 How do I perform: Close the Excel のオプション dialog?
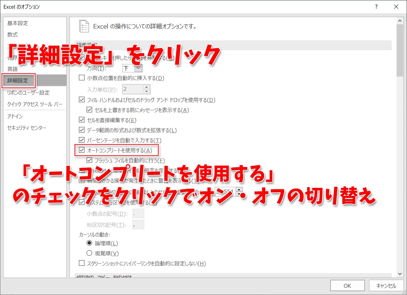click(396, 7)
